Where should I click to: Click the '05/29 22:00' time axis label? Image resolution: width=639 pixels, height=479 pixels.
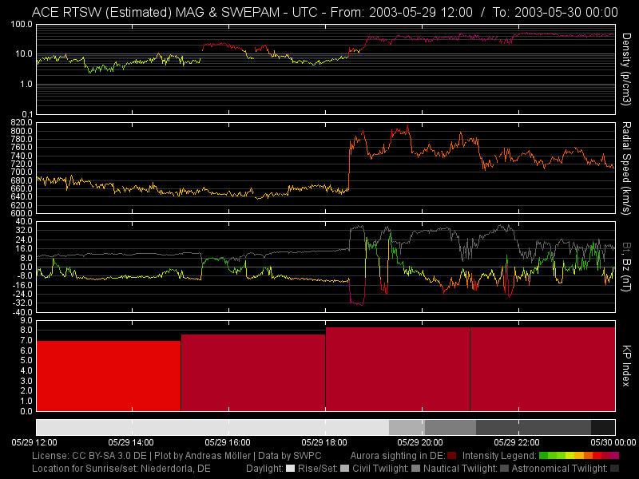coord(517,442)
